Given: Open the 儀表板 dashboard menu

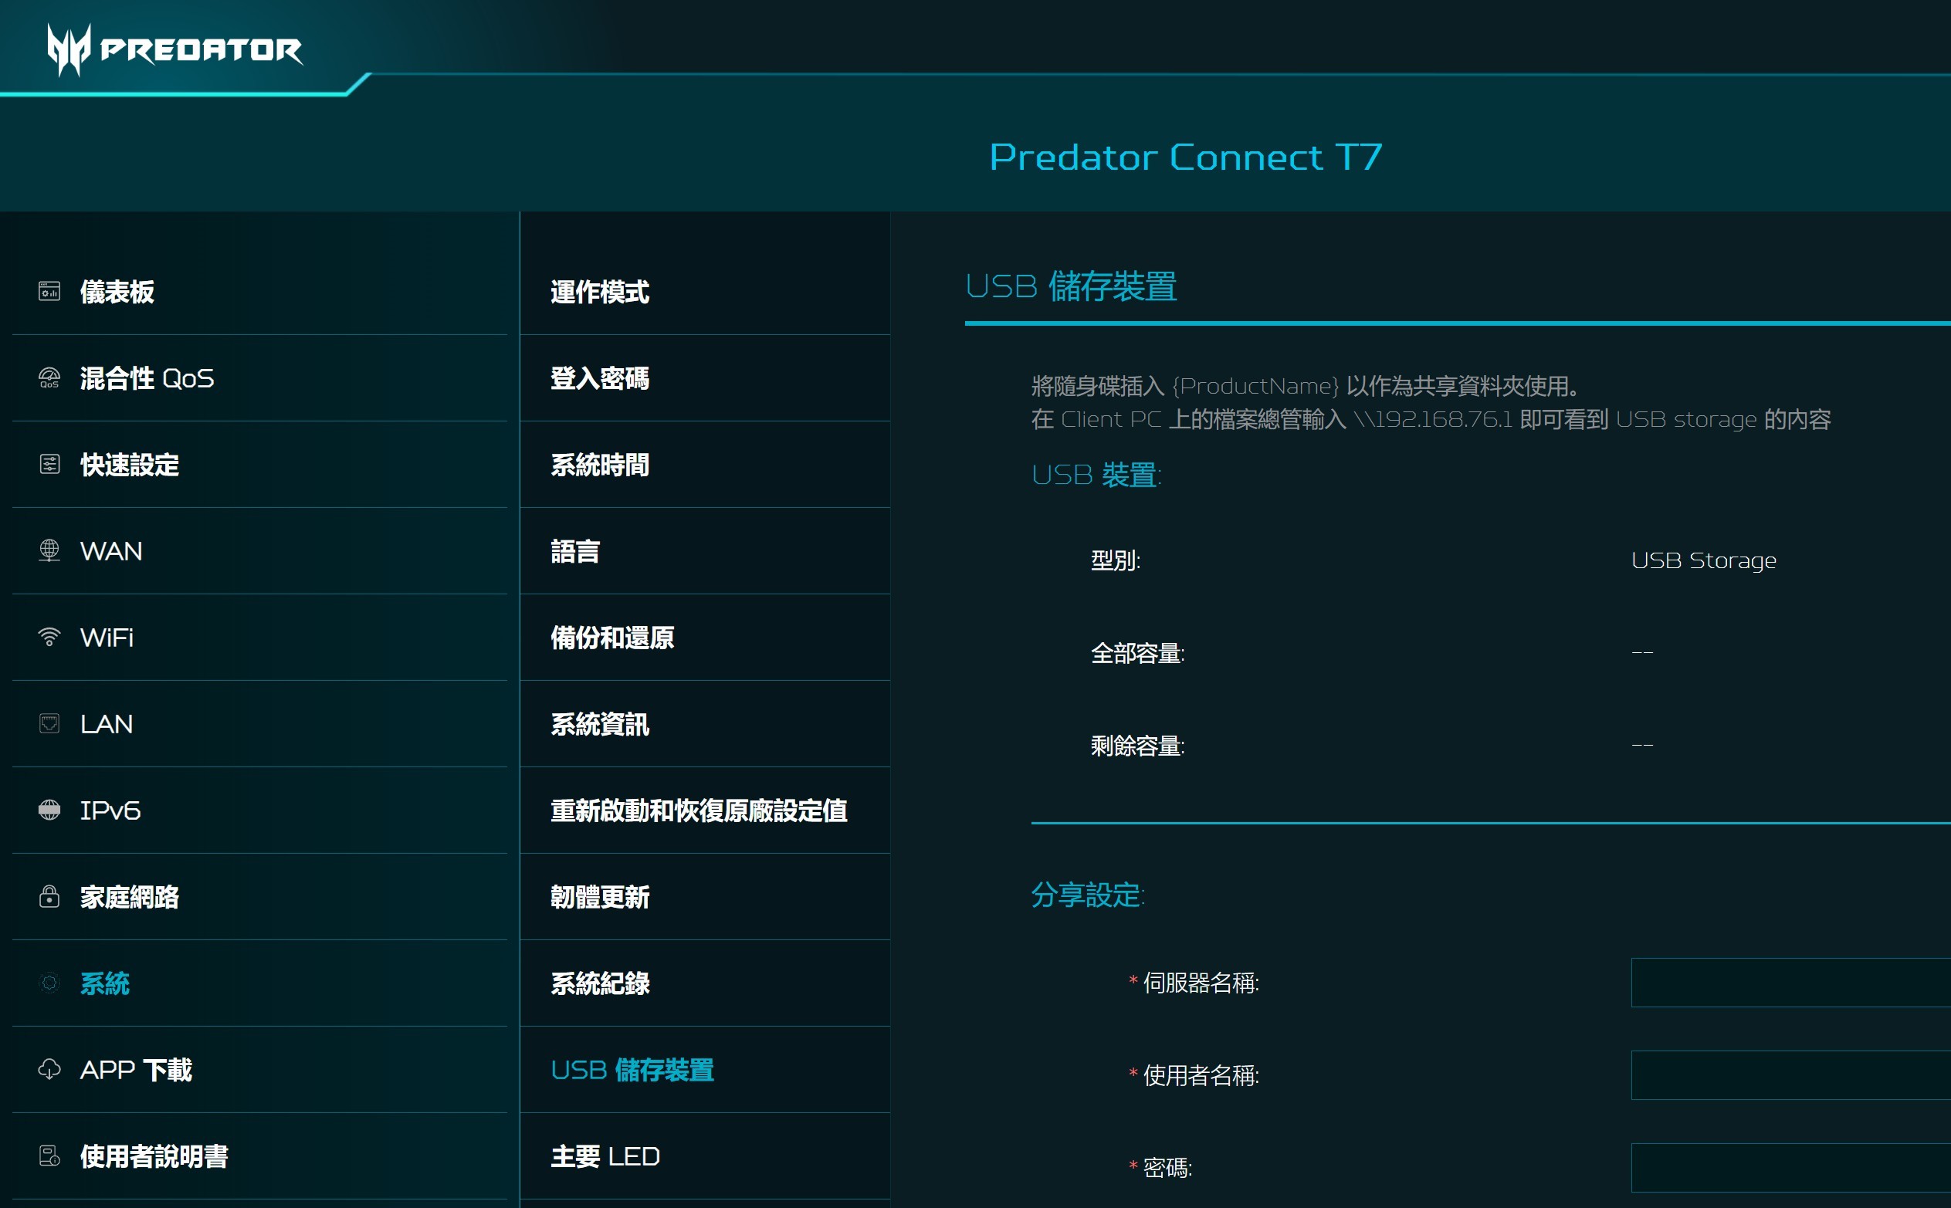Looking at the screenshot, I should point(259,292).
